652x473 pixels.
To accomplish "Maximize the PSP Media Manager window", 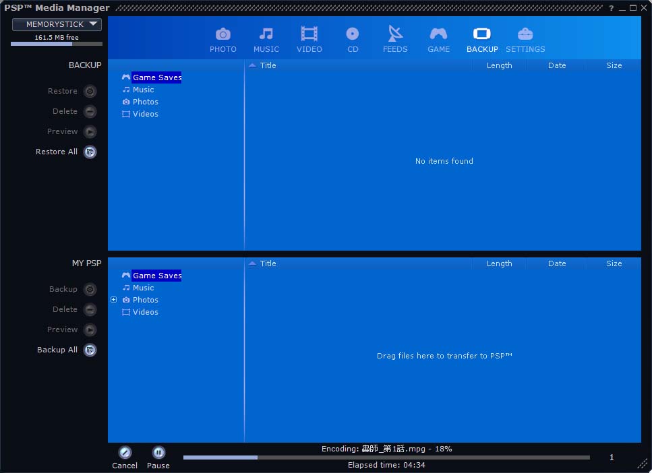I will point(633,8).
